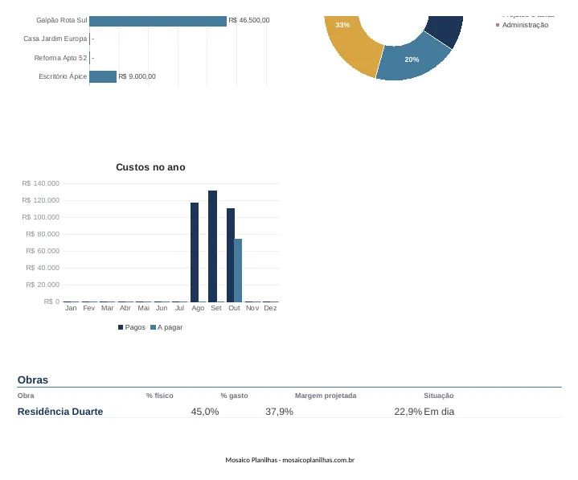Screen dimensions: 578x480
Task: Click the R$ 20.000 axis label
Action: click(x=43, y=285)
